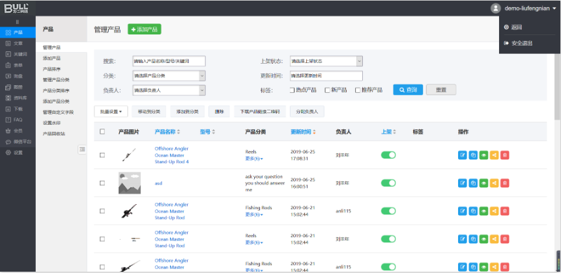Open the 批量设置 batch settings dropdown
Screen dimensions: 561x273
111,112
